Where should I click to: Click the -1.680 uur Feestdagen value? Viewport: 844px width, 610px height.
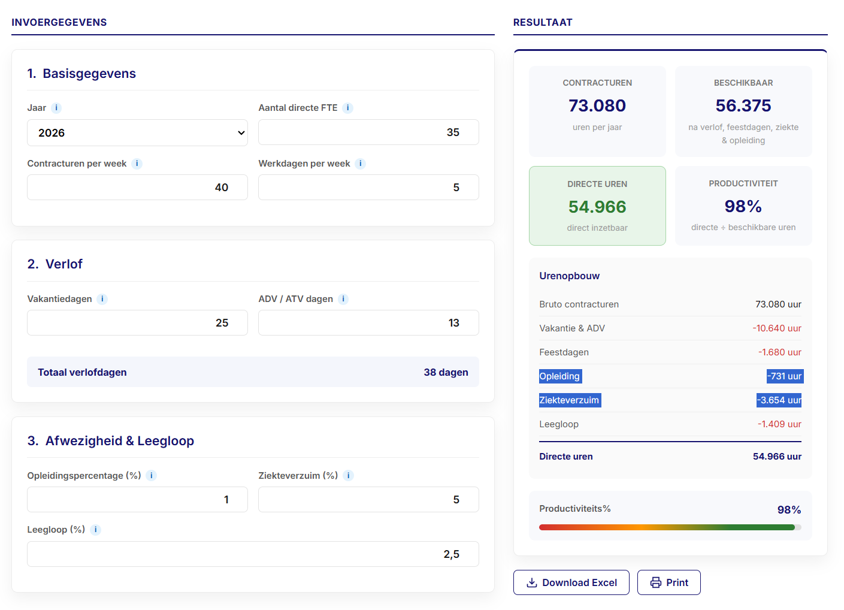tap(780, 352)
